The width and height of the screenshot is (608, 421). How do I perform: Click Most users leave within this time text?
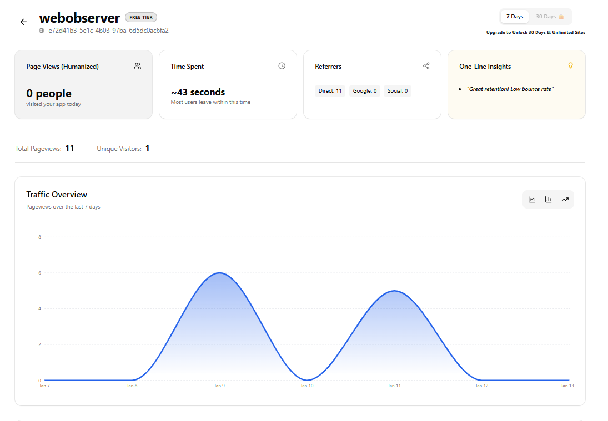click(210, 102)
